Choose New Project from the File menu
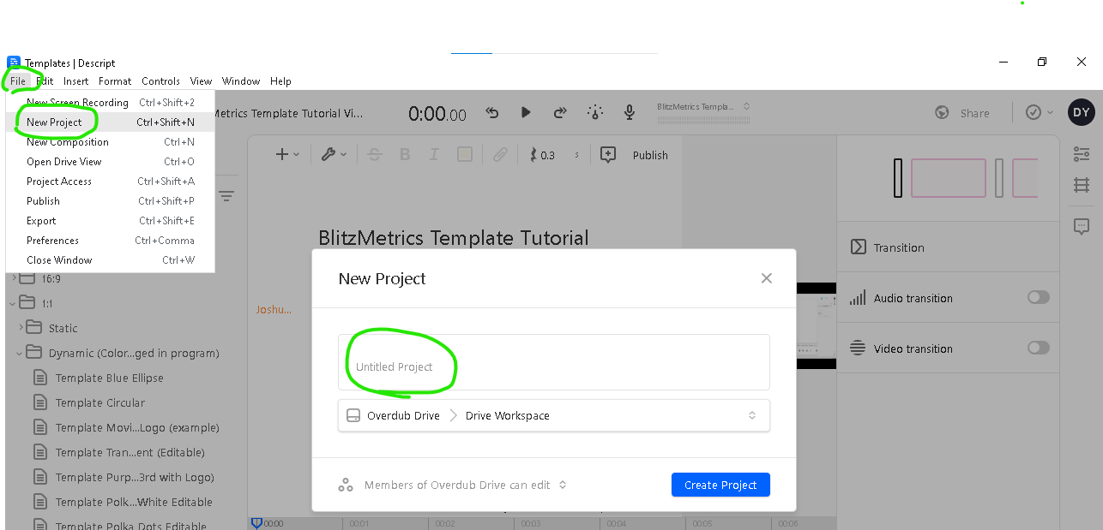The image size is (1103, 530). (x=110, y=122)
